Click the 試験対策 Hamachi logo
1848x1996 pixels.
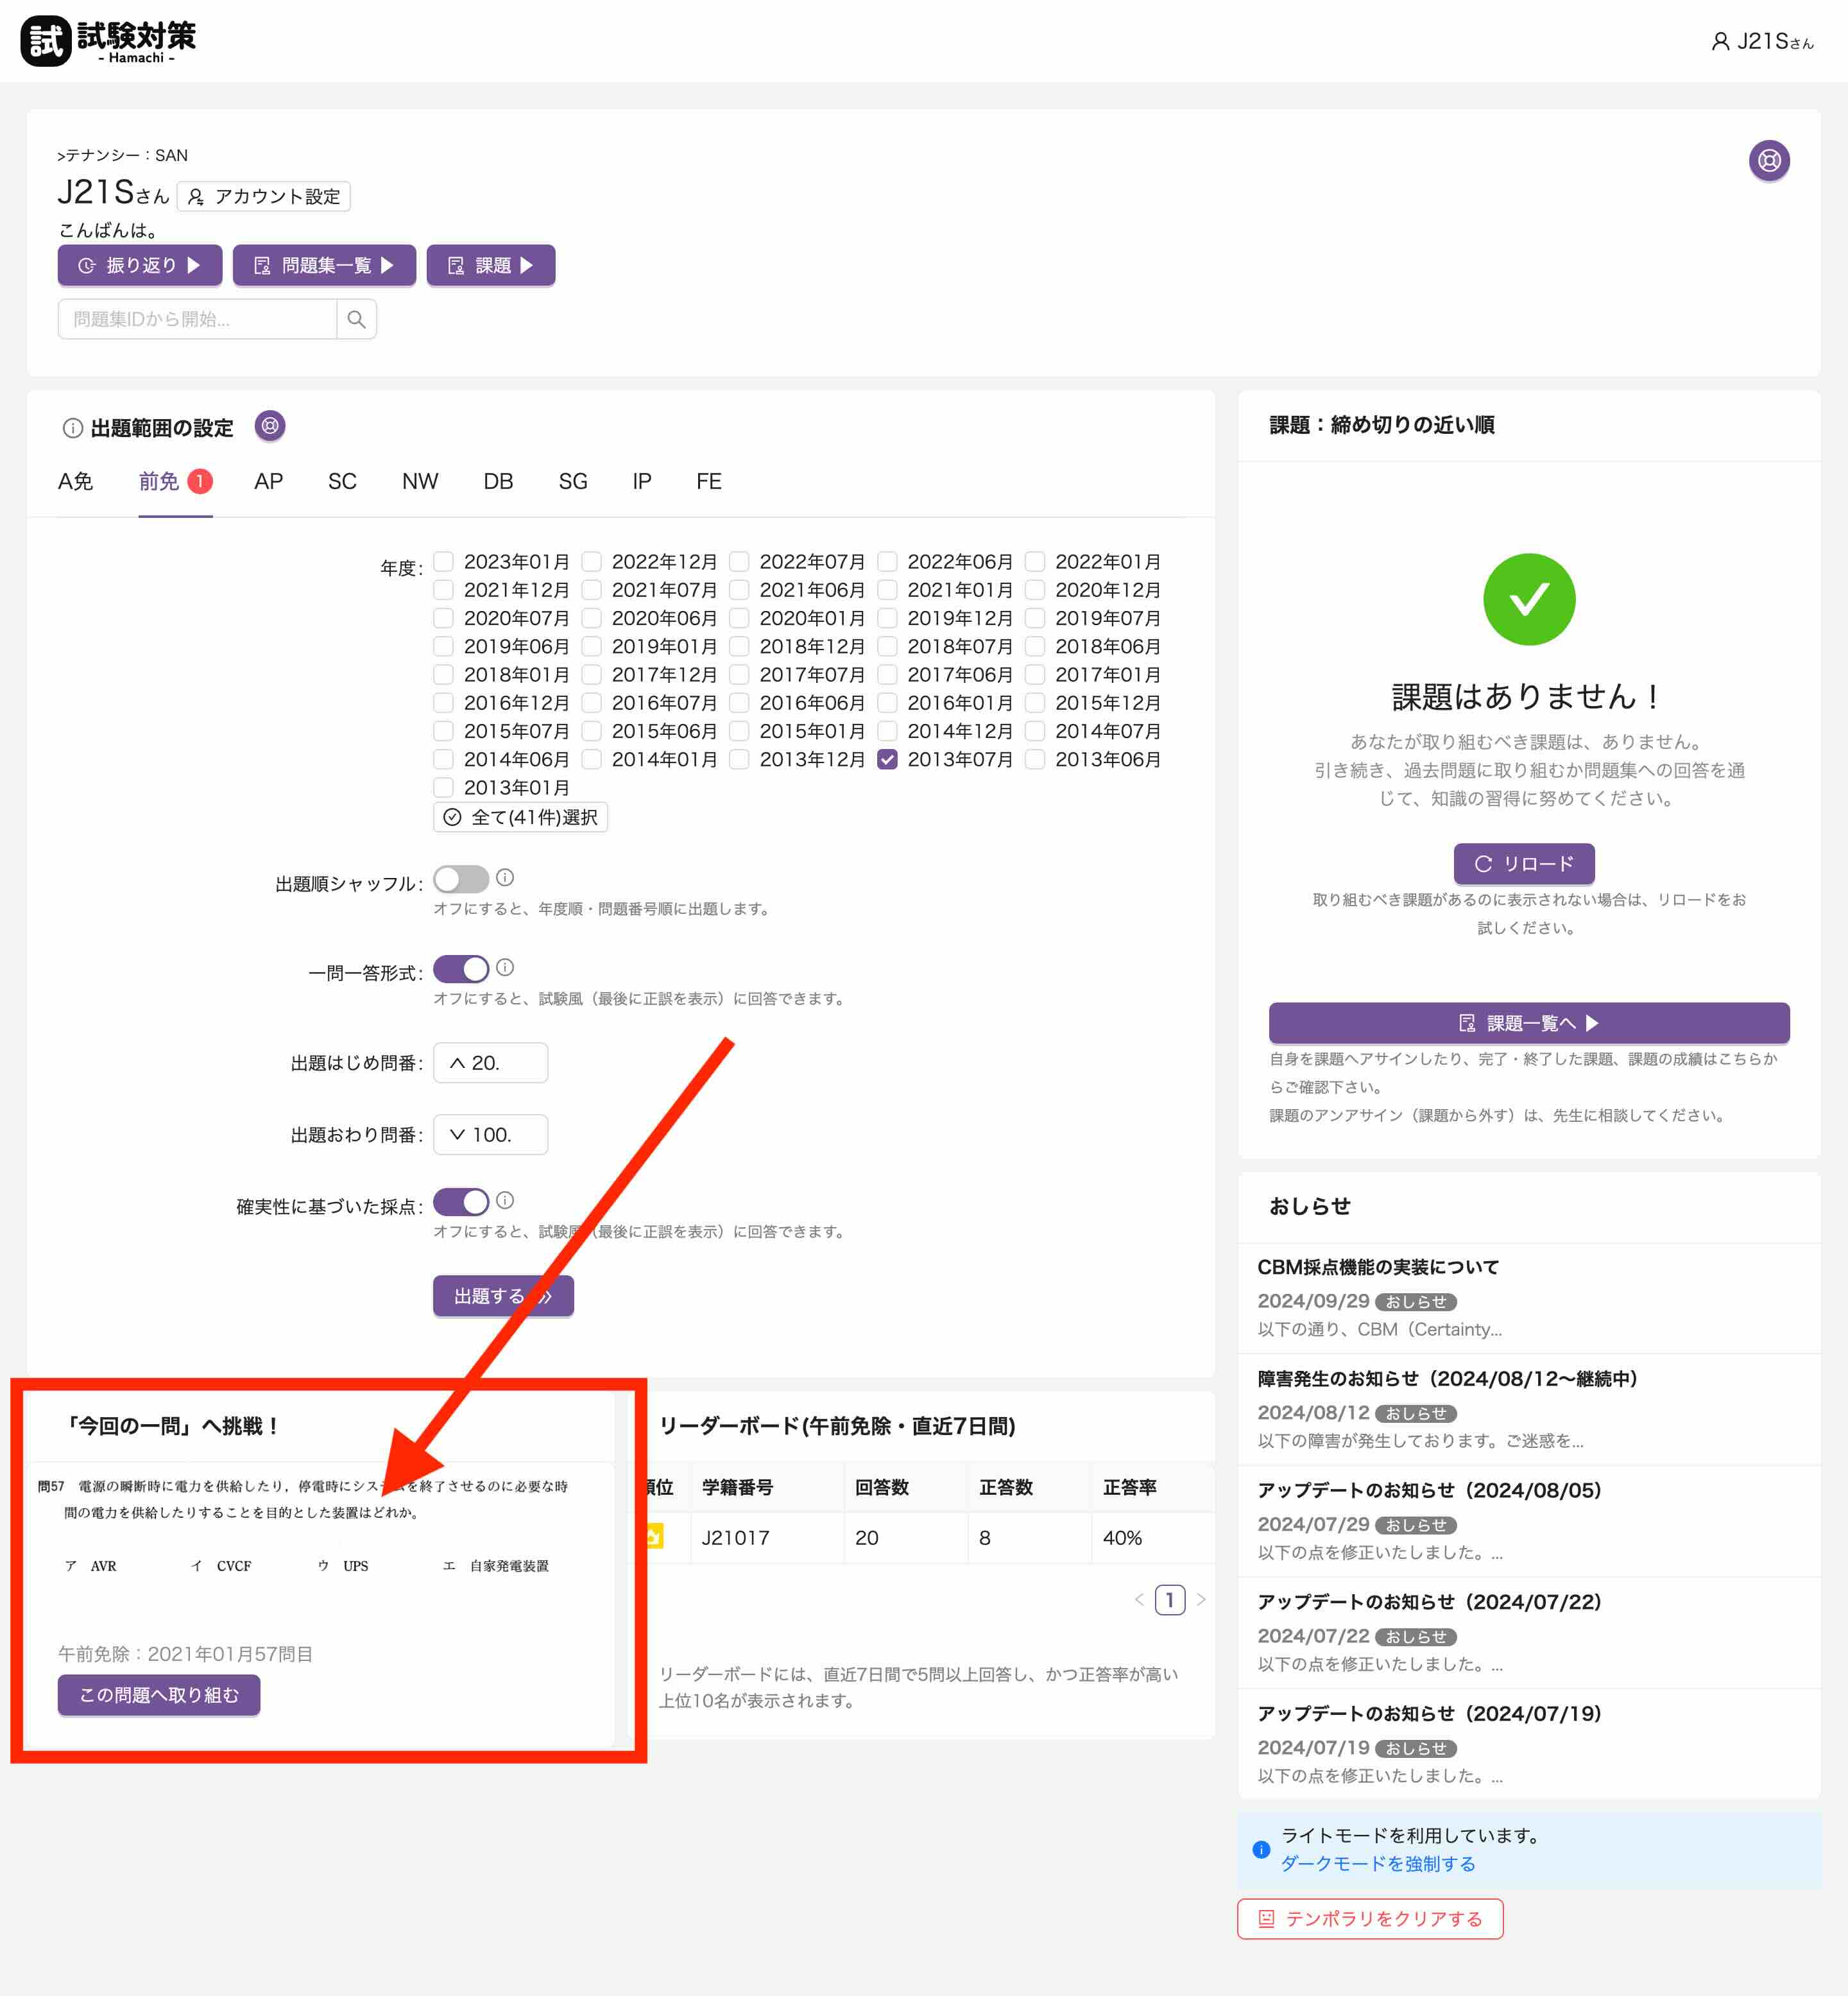pos(108,41)
